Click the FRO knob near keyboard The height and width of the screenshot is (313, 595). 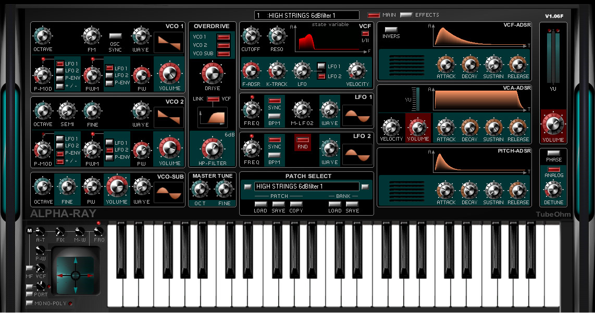tap(98, 230)
